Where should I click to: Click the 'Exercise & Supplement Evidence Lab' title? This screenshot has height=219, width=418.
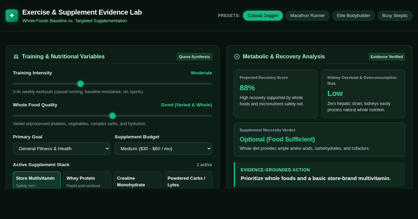[x=82, y=12]
